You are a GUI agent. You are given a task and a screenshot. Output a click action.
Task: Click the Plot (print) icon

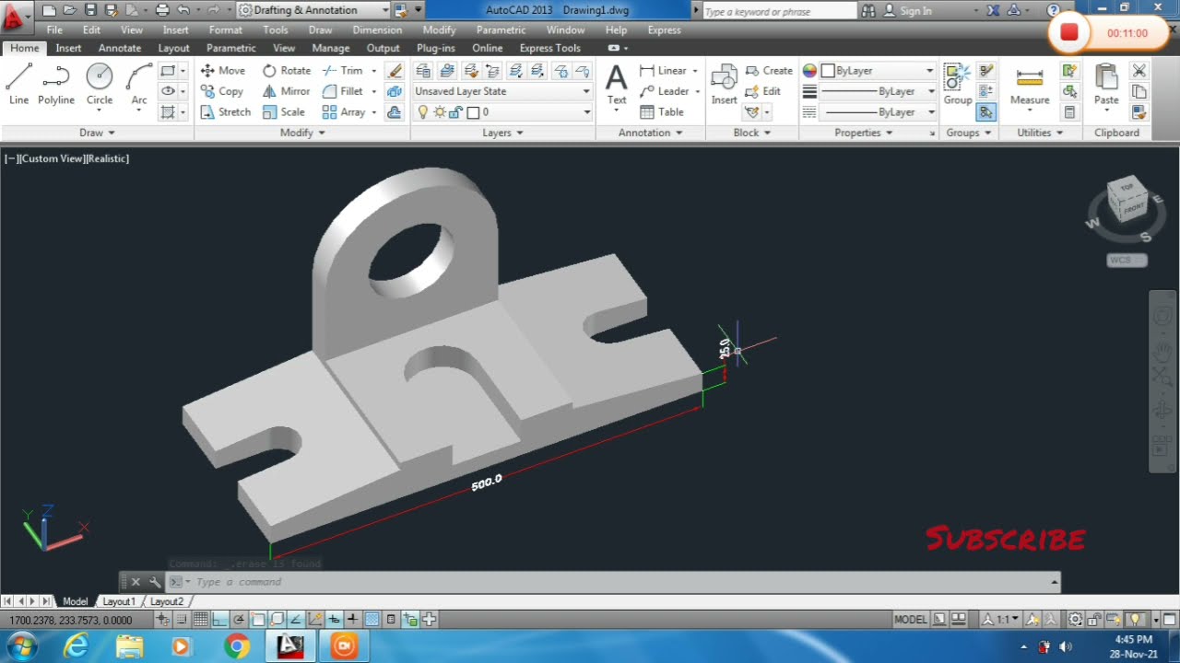click(x=162, y=10)
